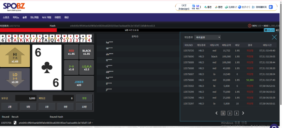This screenshot has height=128, width=282.
Task: Click the logout icon beside 마이페이지
Action: 271,7
